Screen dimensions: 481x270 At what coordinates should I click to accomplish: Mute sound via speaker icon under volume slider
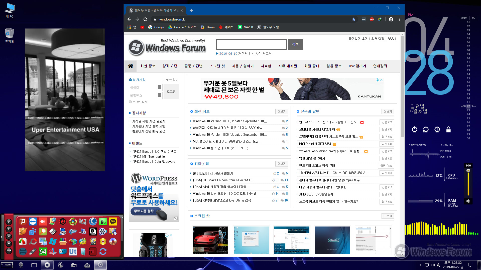468,201
